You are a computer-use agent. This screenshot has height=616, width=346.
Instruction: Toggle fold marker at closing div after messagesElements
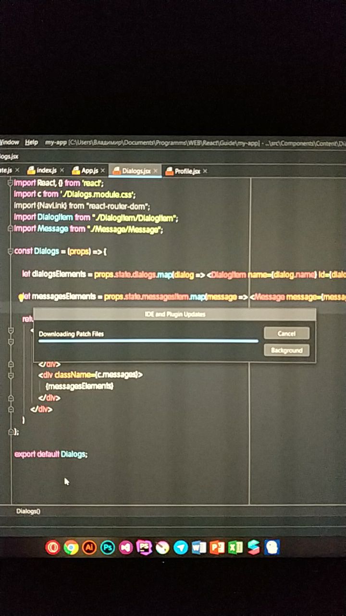click(11, 398)
